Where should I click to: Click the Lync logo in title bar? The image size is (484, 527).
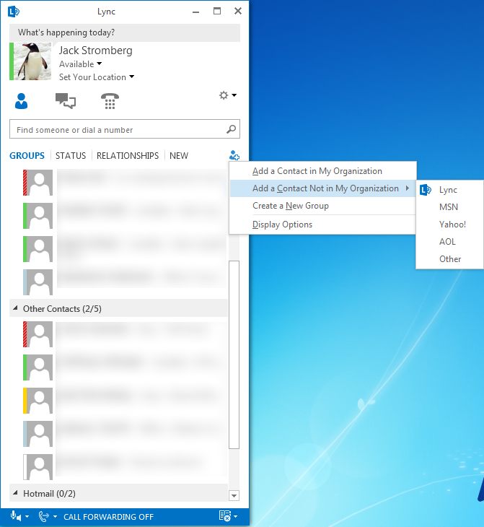(14, 12)
